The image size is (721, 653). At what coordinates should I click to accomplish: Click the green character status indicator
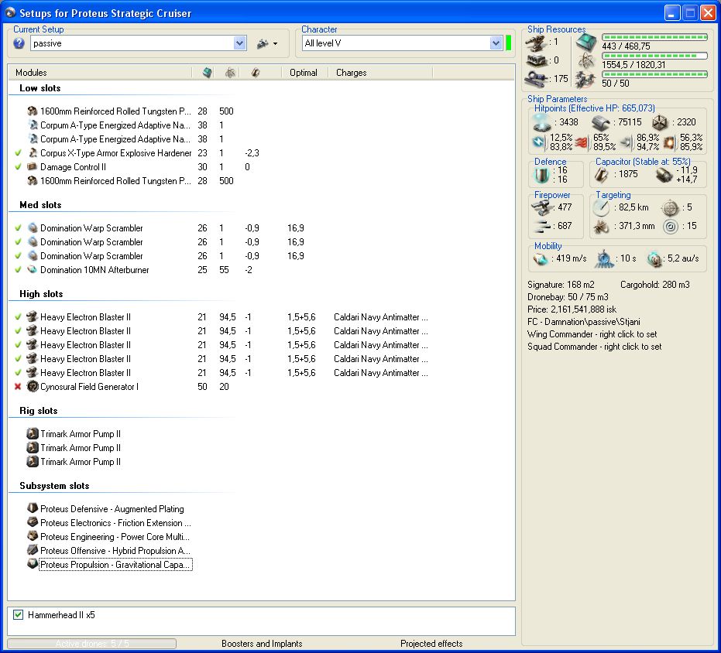[509, 43]
